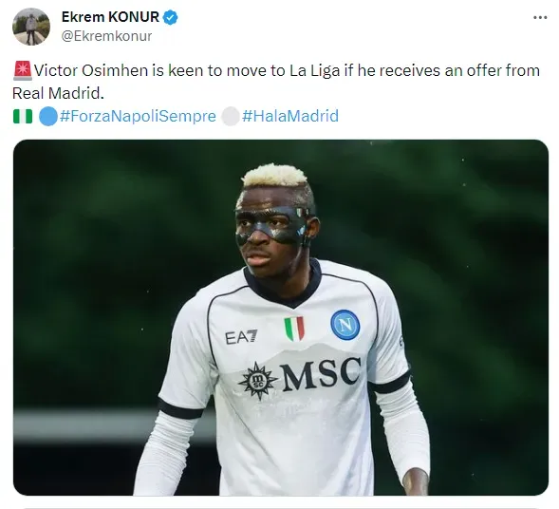Click the Nigeria flag emoji
Screen dimensions: 559x509
click(x=23, y=116)
